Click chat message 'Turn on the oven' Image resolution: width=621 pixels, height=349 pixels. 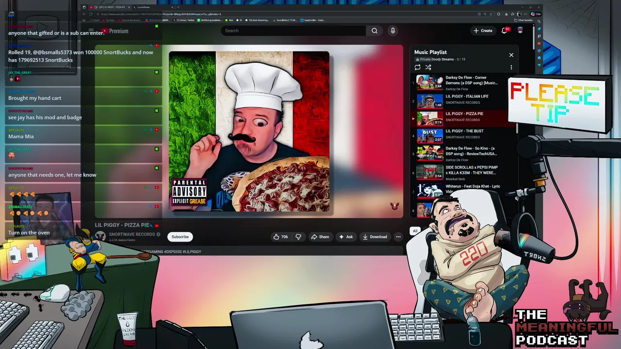tap(29, 233)
